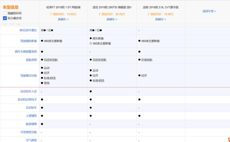This screenshot has width=230, height=142.
Task: Click the 倒车车侧预警系统 row label
Action: point(26,52)
